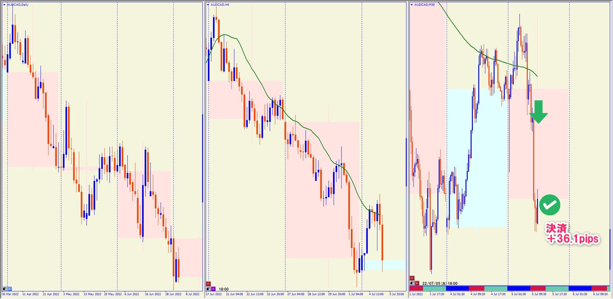The image size is (613, 299).
Task: Click the first red session bar segment in M30
Action: click(416, 289)
